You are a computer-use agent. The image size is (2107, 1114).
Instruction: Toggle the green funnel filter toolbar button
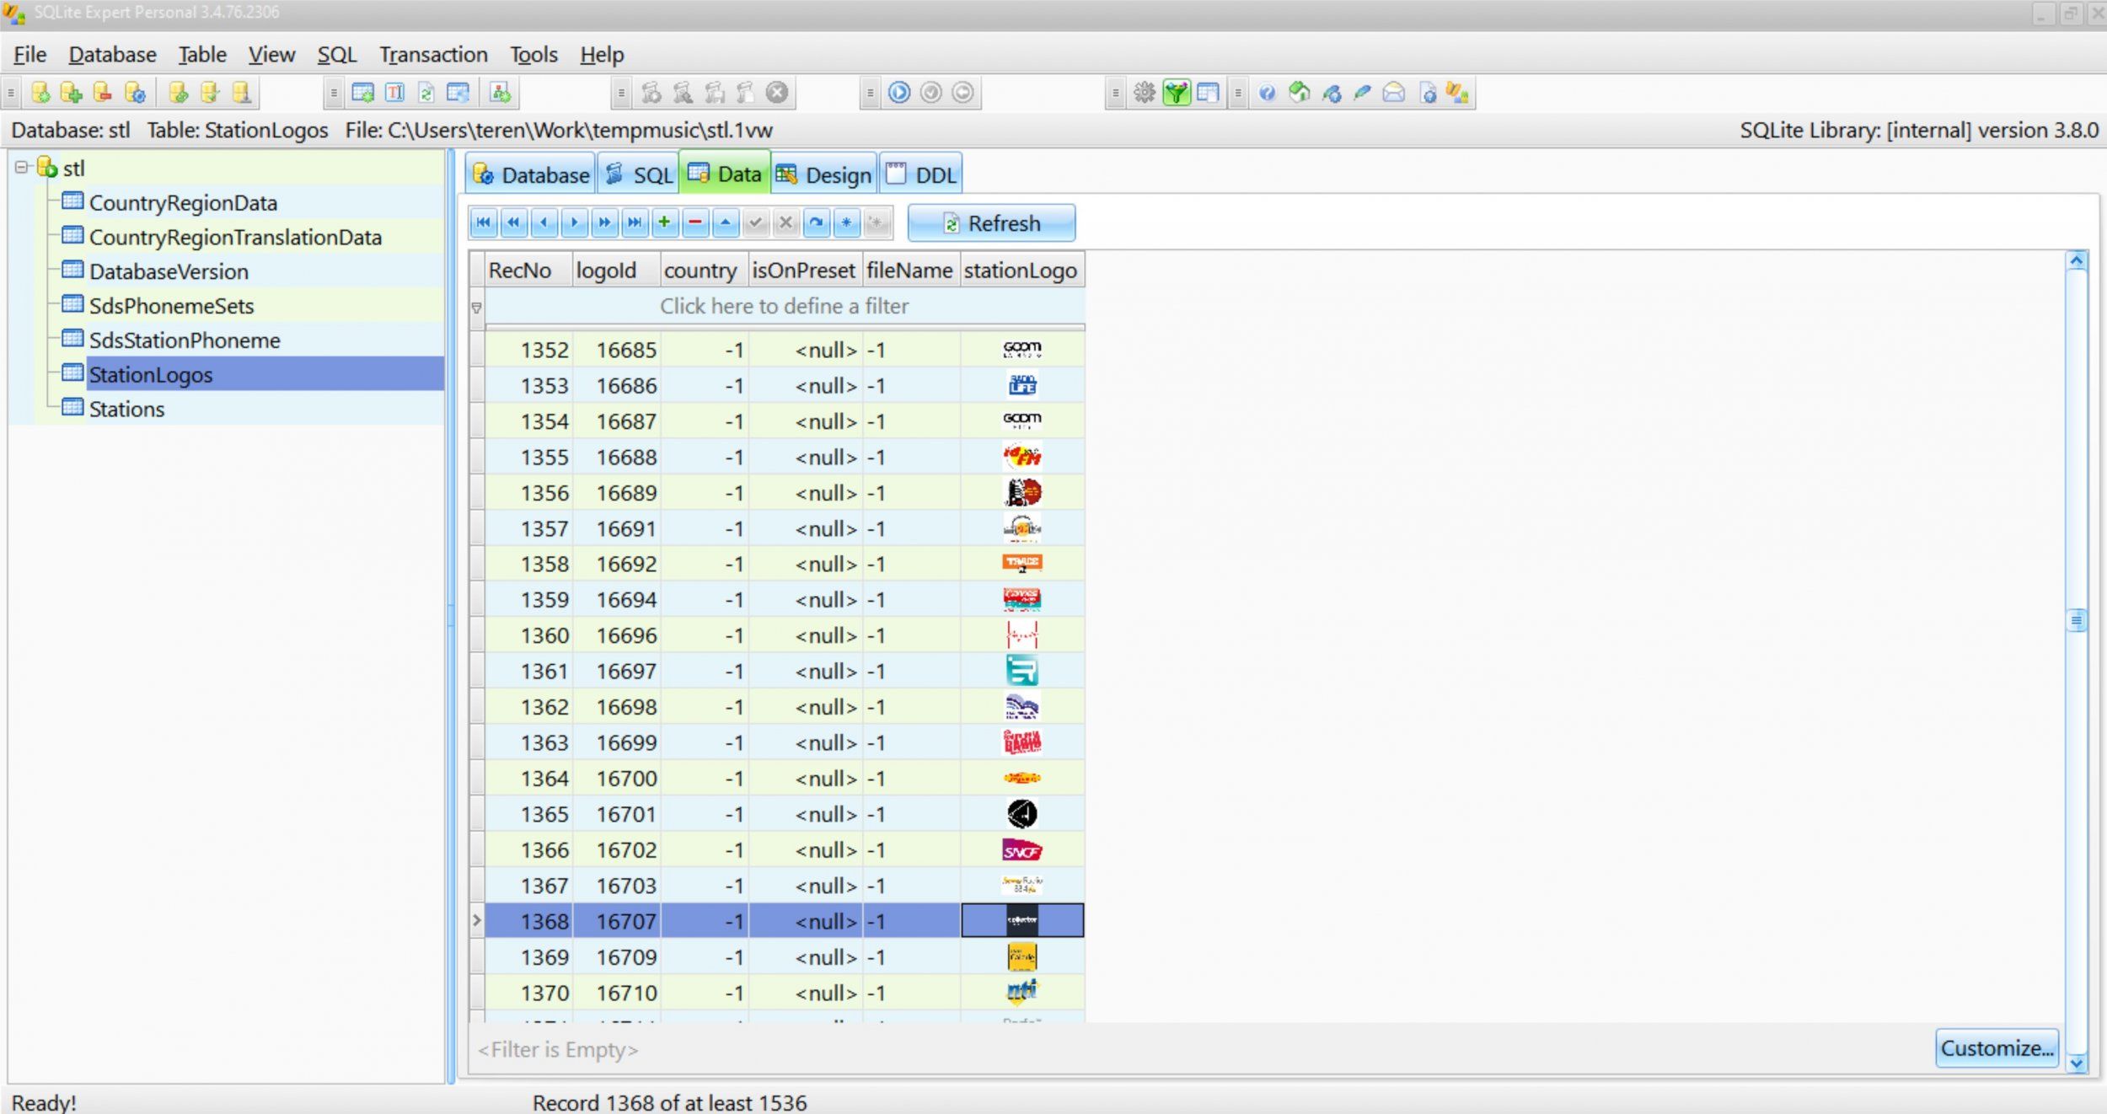[x=1176, y=93]
